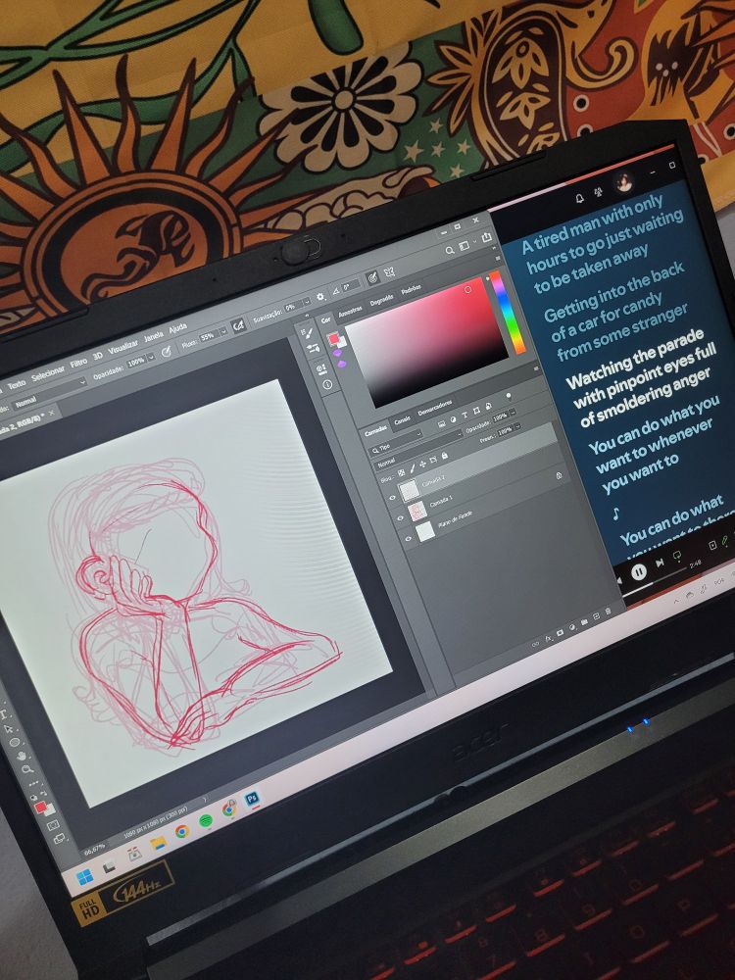
Task: Open the Suavização 0% dropdown arrow
Action: tap(307, 301)
